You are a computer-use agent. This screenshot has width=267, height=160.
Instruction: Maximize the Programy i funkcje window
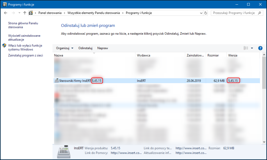pyautogui.click(x=248, y=4)
